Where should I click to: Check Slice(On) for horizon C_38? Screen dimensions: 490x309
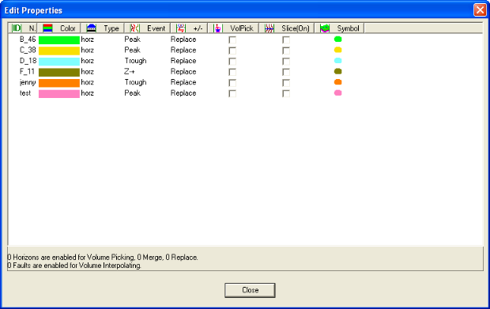(286, 51)
